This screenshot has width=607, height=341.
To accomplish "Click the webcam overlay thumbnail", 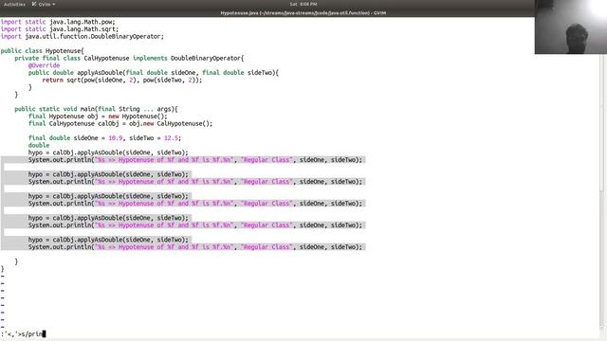I will click(x=571, y=27).
